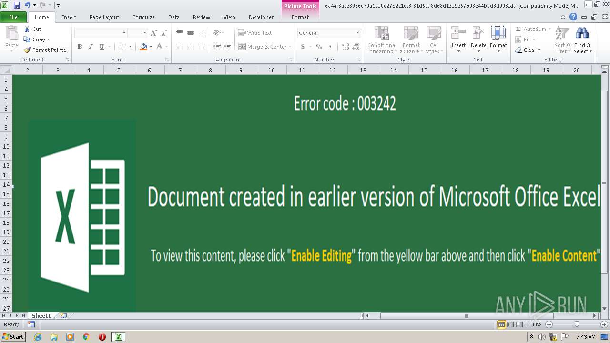Open the Fill dropdown
Image resolution: width=610 pixels, height=343 pixels.
click(x=526, y=40)
